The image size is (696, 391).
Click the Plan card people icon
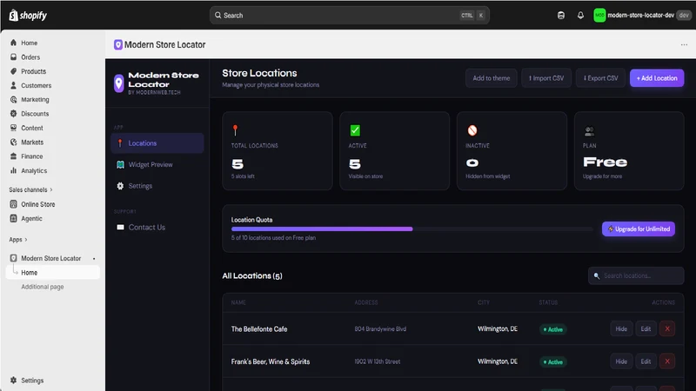[x=589, y=131]
